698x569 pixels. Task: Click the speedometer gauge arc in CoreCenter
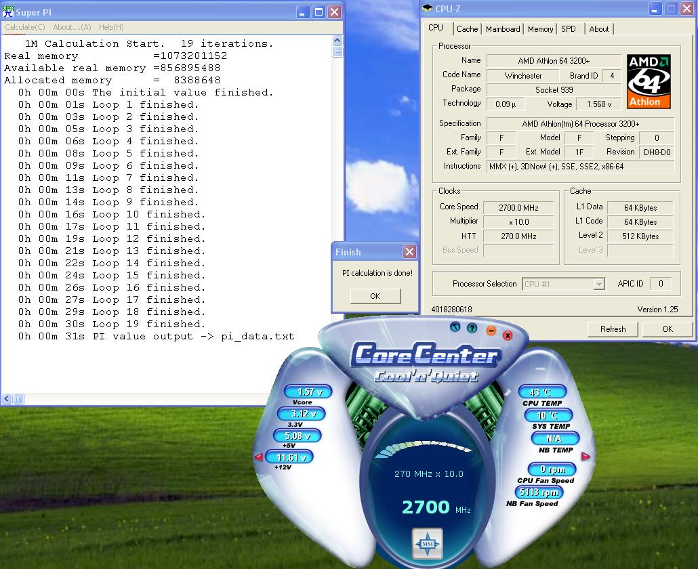(424, 448)
